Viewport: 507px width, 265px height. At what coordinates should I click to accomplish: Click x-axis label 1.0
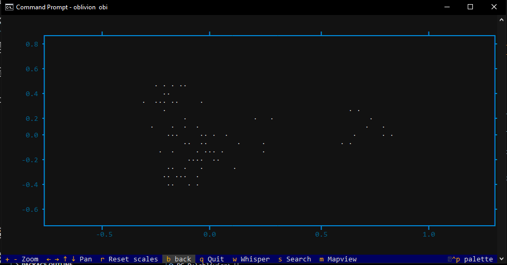click(x=429, y=235)
